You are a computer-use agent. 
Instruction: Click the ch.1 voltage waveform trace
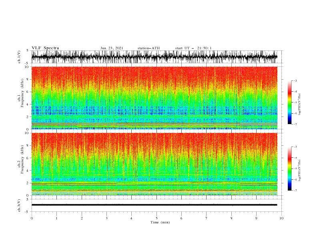click(154, 57)
